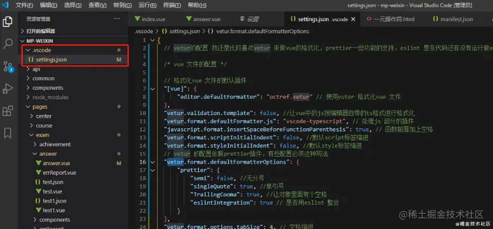Open the Extensions view
The image size is (493, 229).
[x=7, y=111]
